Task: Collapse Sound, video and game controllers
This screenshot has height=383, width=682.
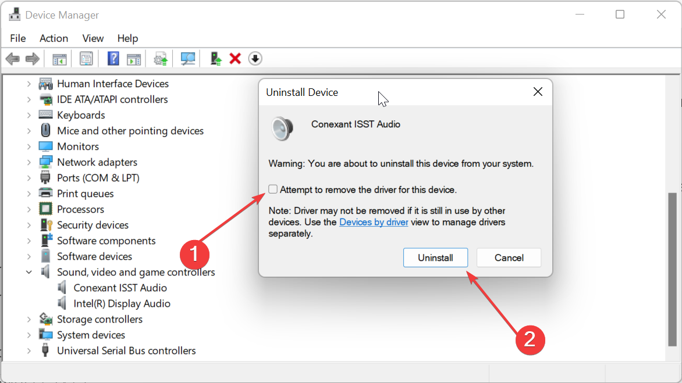Action: tap(29, 272)
